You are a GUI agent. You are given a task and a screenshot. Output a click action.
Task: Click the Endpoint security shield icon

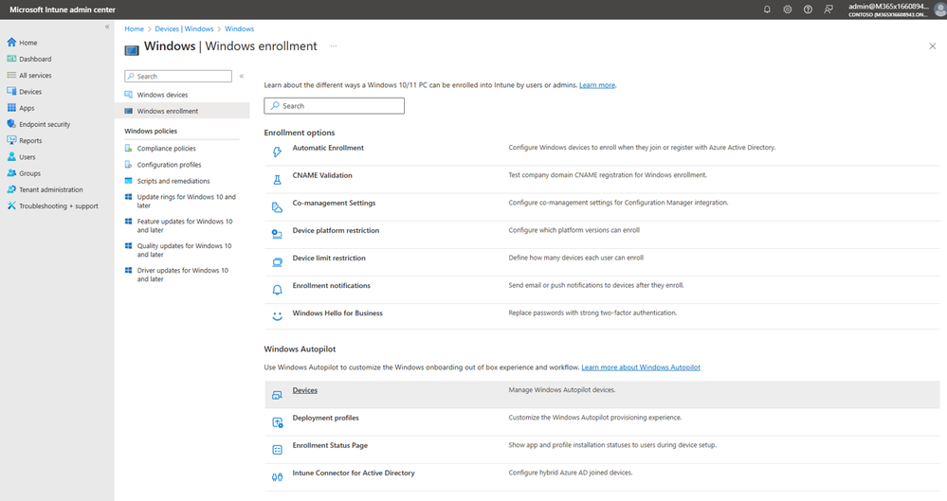click(x=11, y=124)
